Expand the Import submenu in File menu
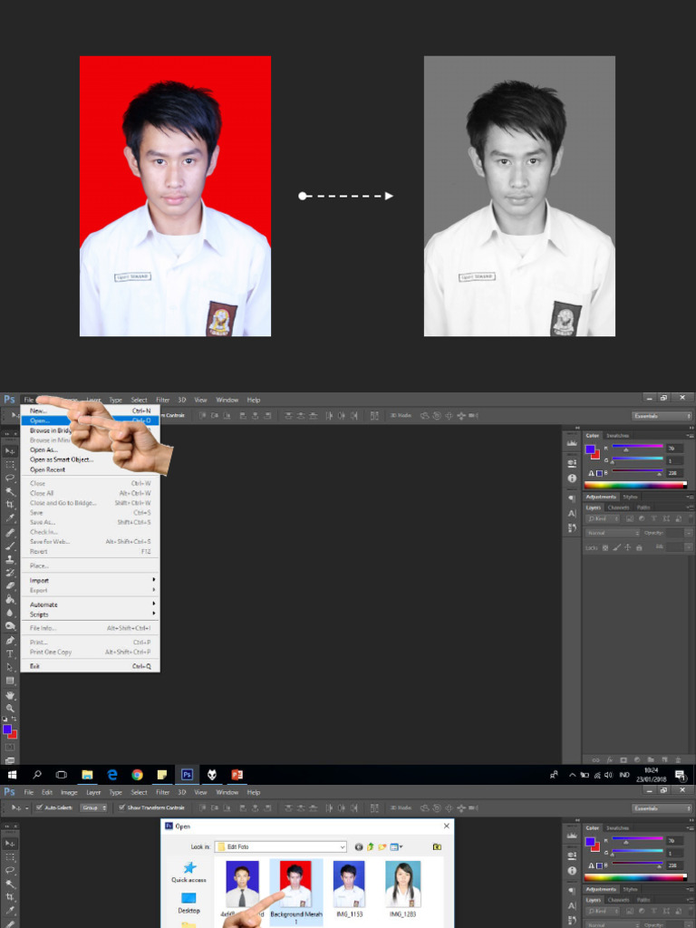696x928 pixels. 90,580
